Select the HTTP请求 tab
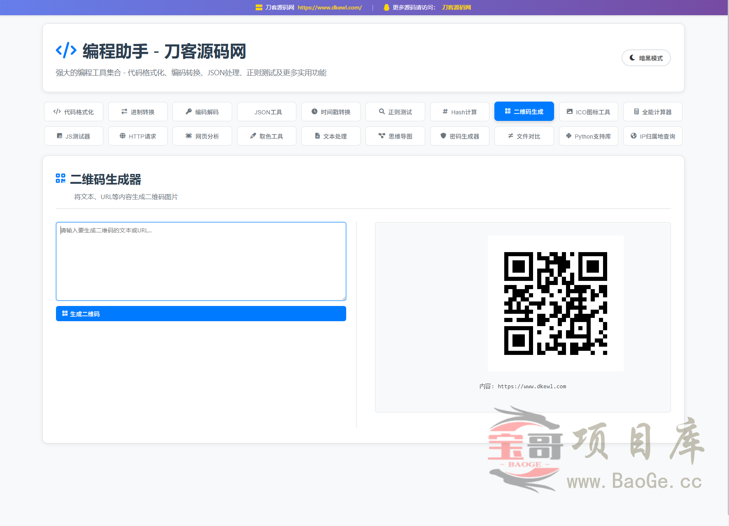The image size is (729, 526). coord(138,136)
